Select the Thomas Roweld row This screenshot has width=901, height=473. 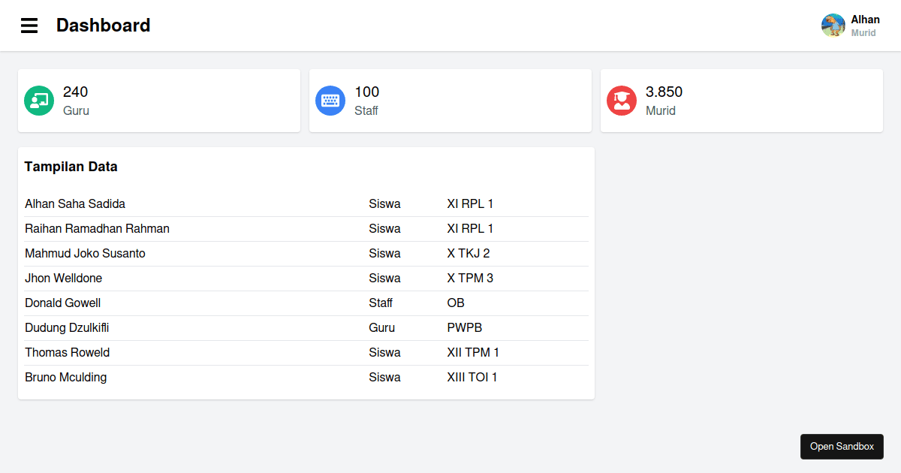[306, 353]
